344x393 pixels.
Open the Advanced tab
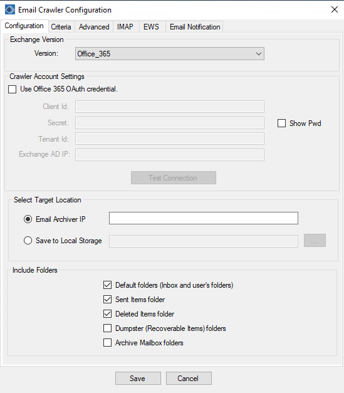(x=94, y=27)
